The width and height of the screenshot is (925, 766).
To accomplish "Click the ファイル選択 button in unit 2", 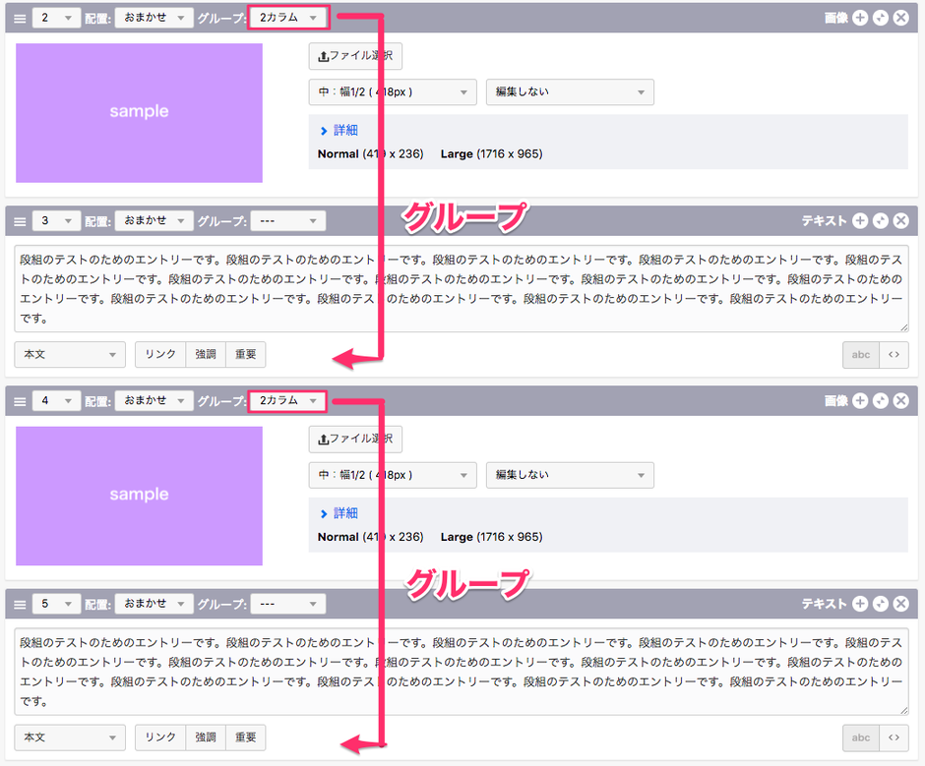I will click(x=355, y=56).
